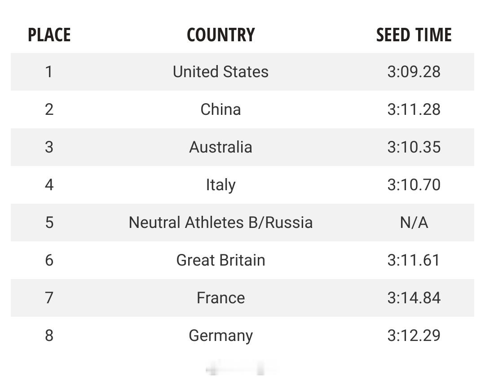This screenshot has width=485, height=380.
Task: Click Great Britain's seed time 3:11.61
Action: pos(414,260)
